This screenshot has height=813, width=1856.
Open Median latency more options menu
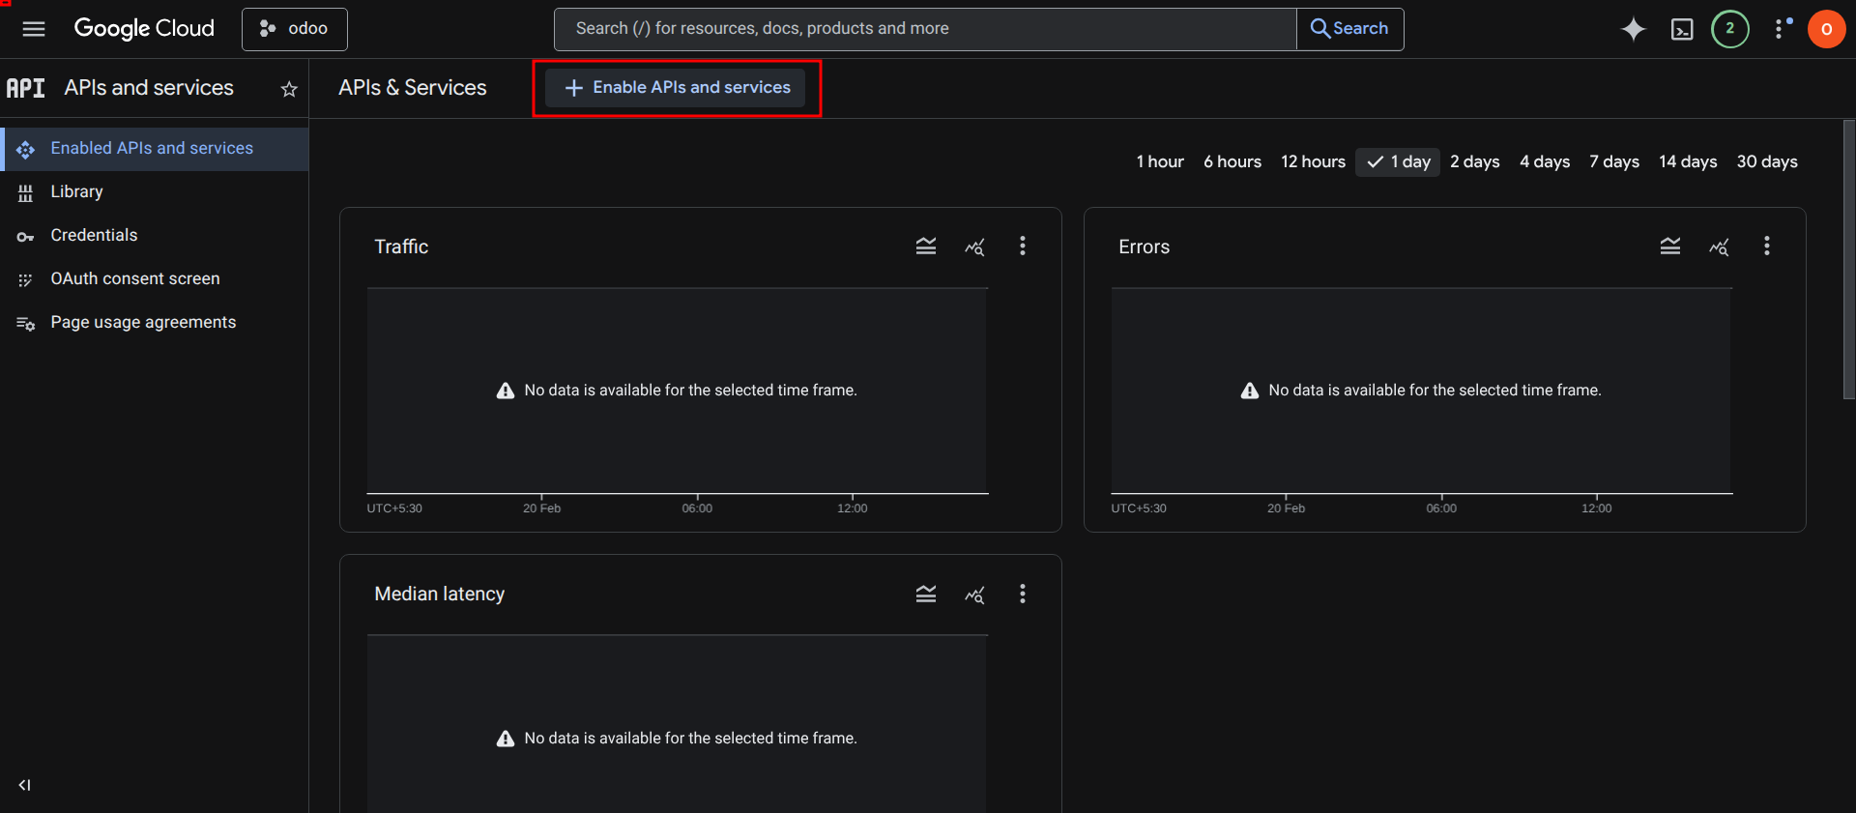1023,594
